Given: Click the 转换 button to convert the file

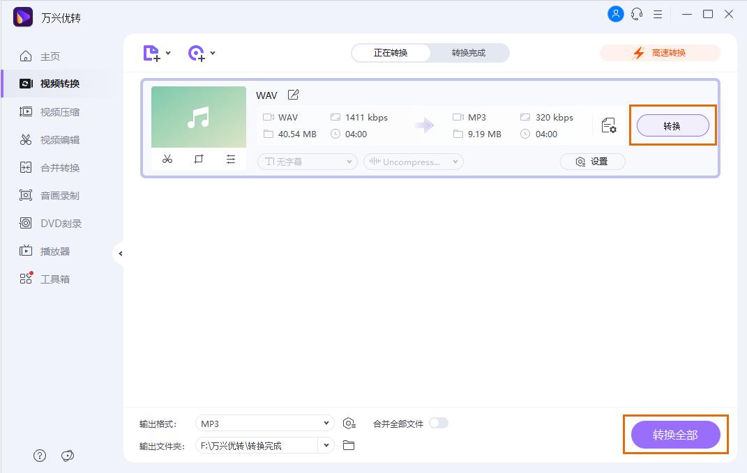Looking at the screenshot, I should pyautogui.click(x=672, y=125).
